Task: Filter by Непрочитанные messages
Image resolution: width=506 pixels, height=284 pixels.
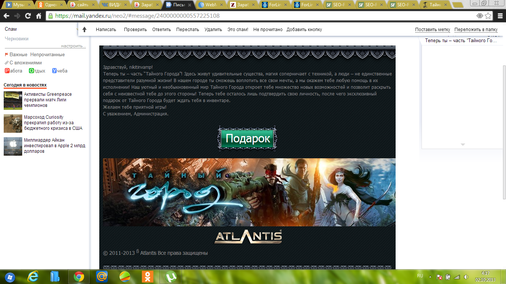Action: coord(47,55)
